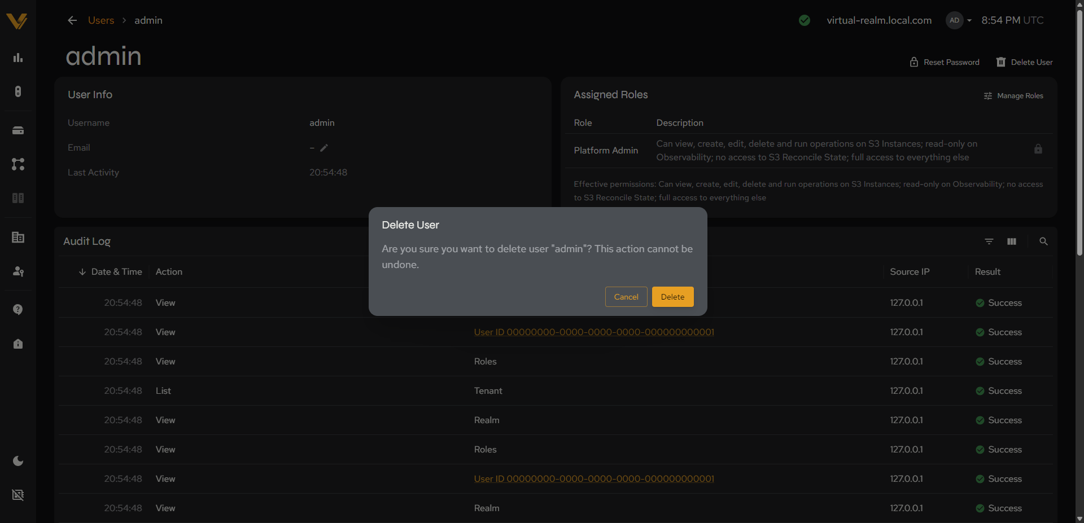1084x523 pixels.
Task: Cancel the Delete User dialog
Action: click(x=626, y=297)
